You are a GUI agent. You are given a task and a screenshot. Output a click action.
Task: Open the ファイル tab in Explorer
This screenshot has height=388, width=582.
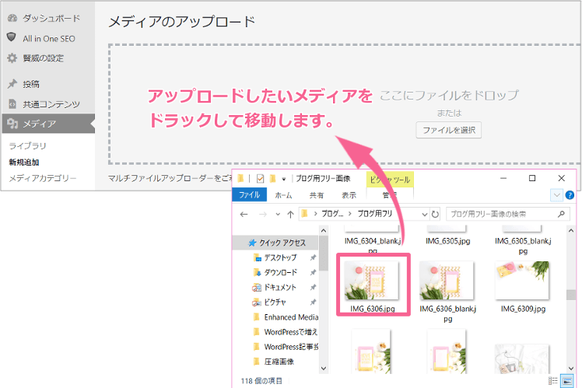[250, 194]
